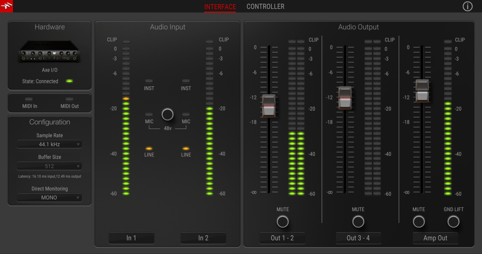Mute the Out 1 - 2 output

[x=283, y=222]
